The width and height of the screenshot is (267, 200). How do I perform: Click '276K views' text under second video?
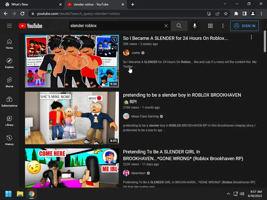pos(131,108)
